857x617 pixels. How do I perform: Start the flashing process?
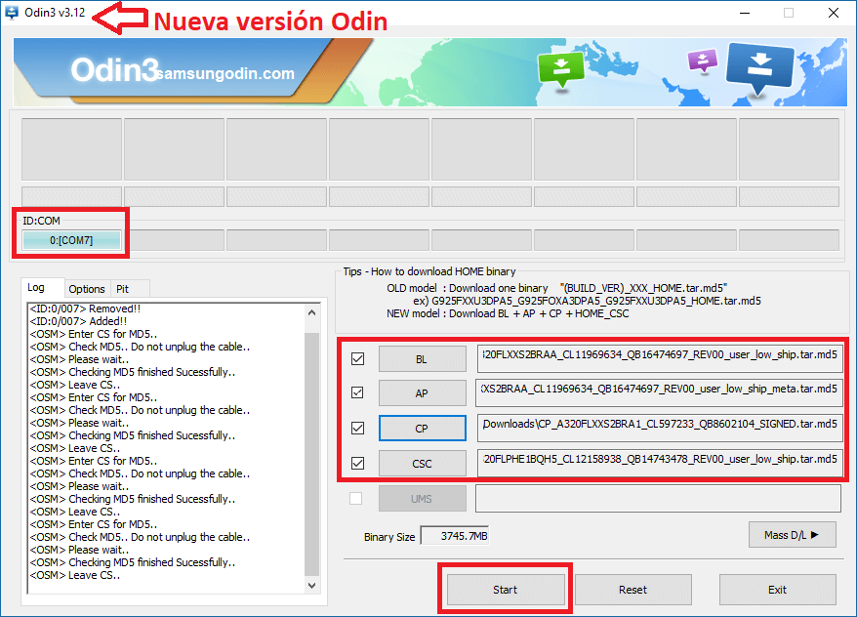tap(506, 589)
